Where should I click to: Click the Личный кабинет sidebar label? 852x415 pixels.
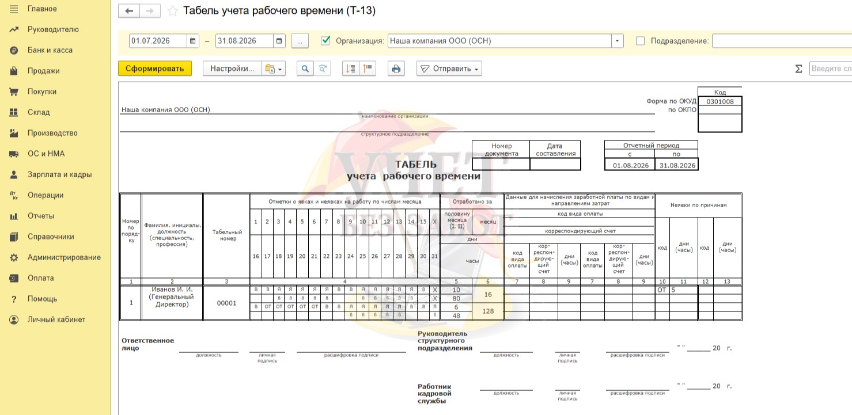pyautogui.click(x=56, y=319)
